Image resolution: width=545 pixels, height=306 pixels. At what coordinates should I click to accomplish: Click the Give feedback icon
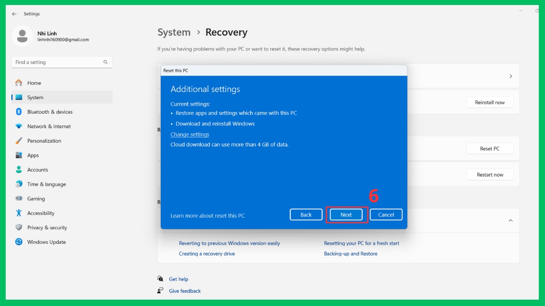pos(160,291)
